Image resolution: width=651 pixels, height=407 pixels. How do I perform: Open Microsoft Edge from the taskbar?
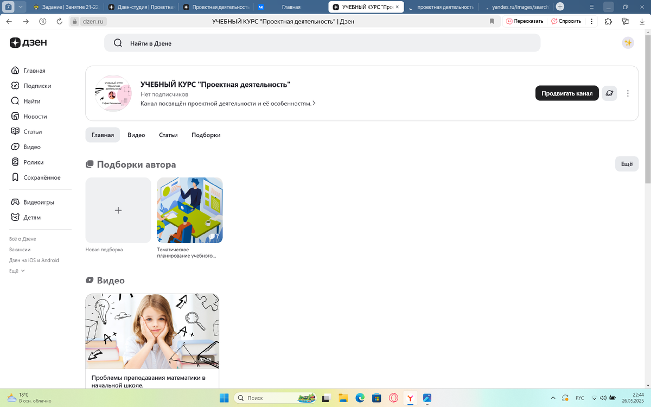pos(360,398)
